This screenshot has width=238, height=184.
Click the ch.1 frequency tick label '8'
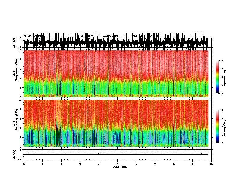pos(21,60)
